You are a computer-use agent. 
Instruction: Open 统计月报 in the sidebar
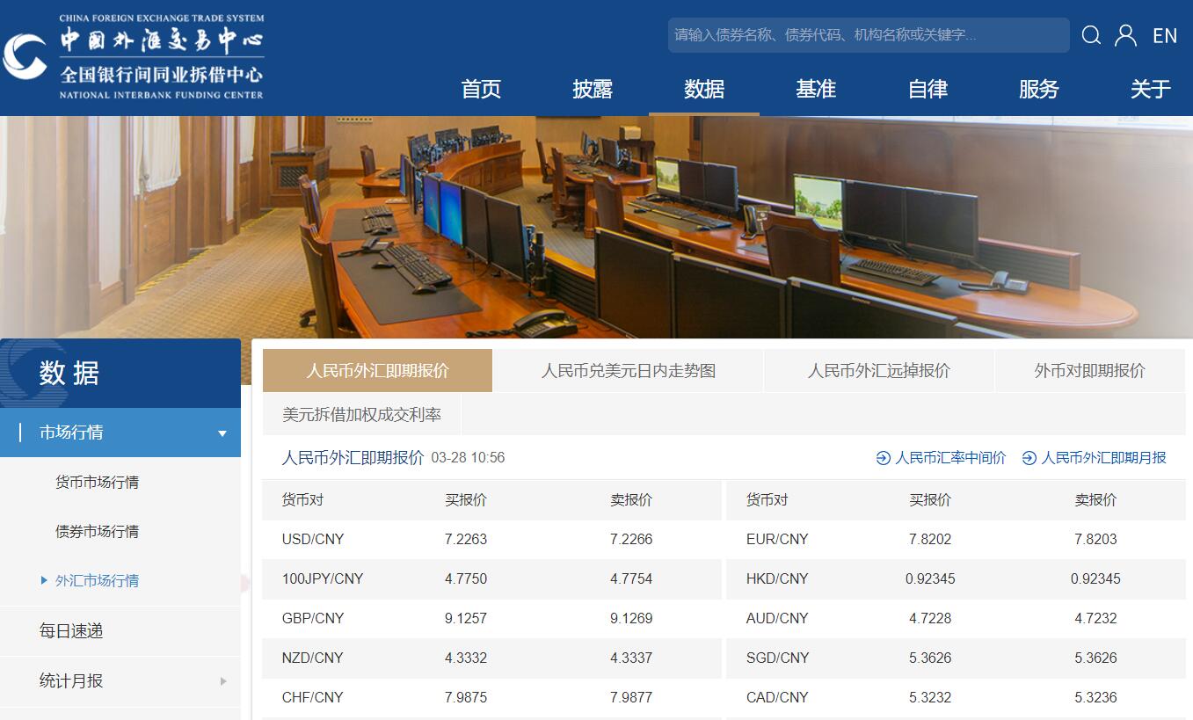click(71, 680)
